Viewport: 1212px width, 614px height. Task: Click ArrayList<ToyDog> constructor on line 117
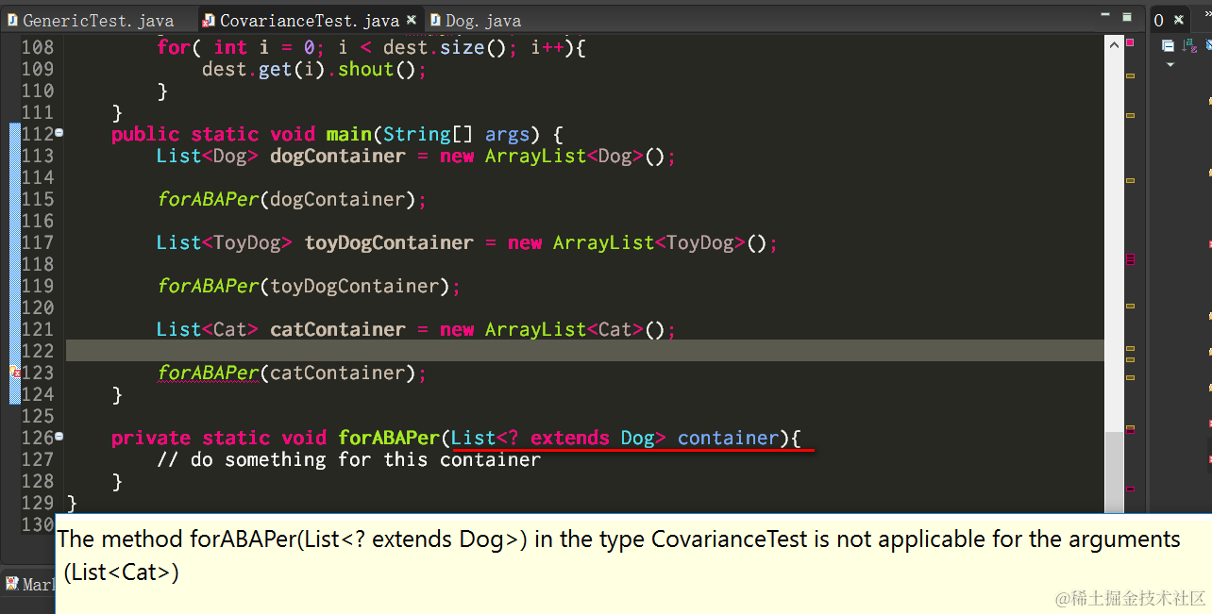coord(659,242)
